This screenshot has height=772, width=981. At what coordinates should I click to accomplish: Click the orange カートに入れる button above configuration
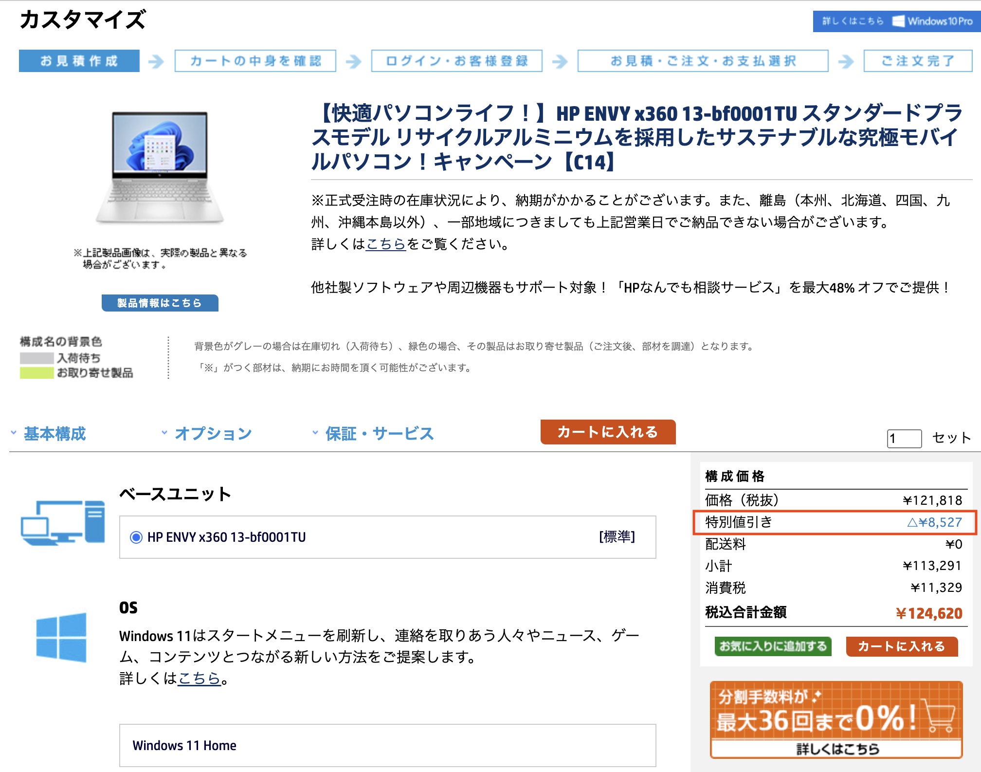(x=608, y=432)
